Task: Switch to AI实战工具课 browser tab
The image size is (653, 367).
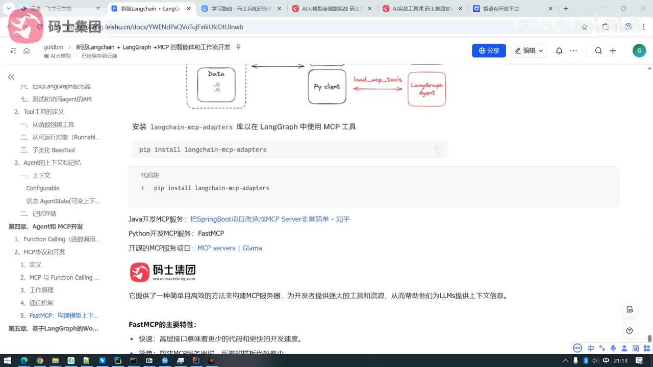Action: click(x=423, y=9)
